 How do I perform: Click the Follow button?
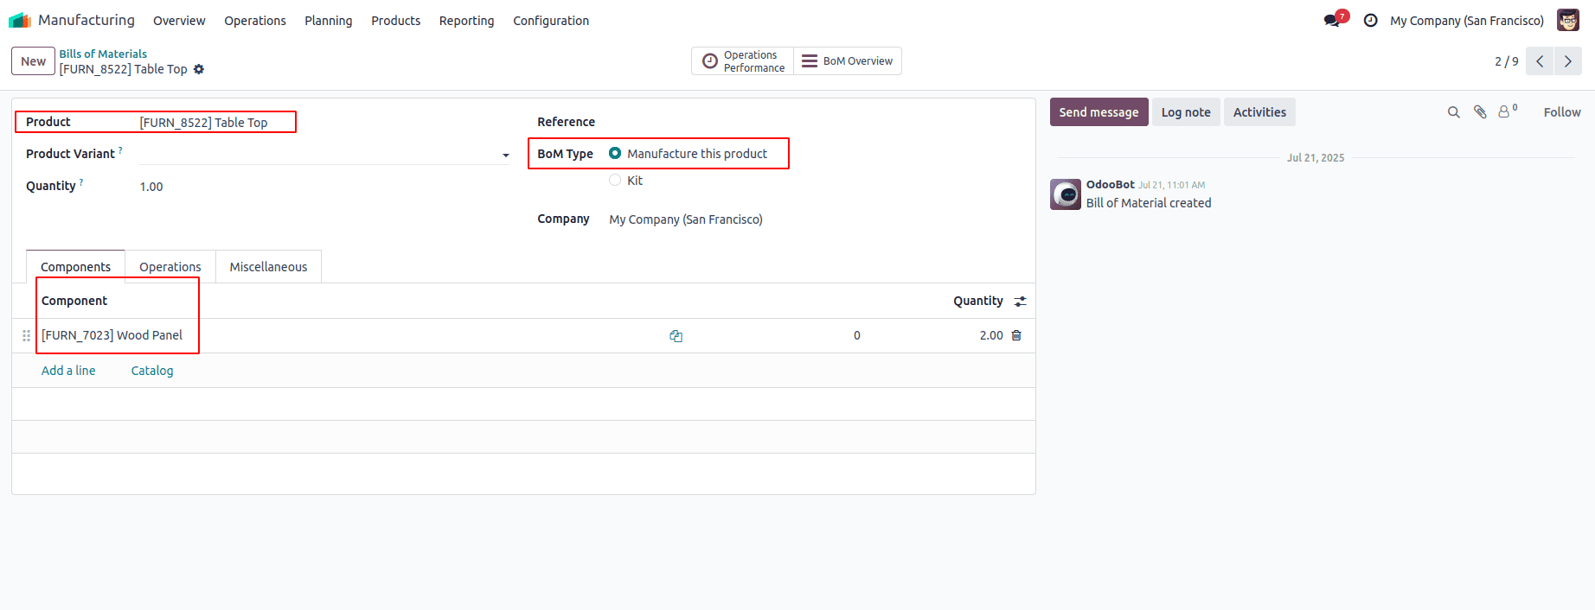click(1562, 112)
